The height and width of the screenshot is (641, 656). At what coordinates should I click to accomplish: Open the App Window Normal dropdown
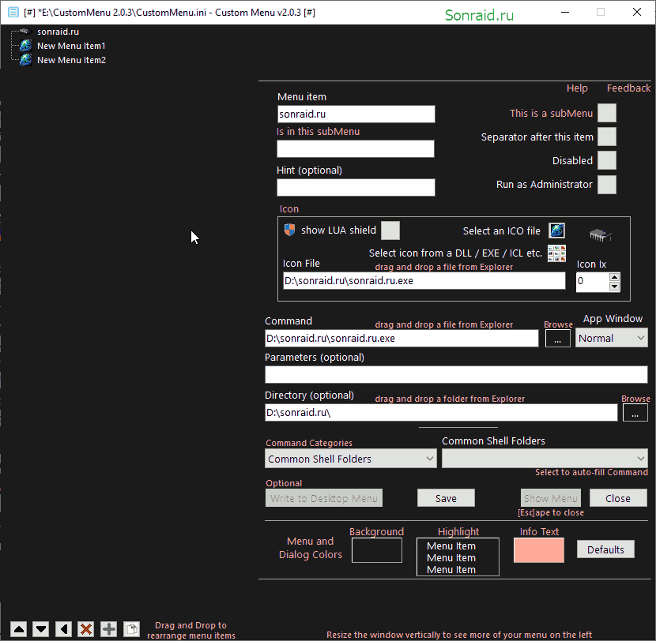(x=611, y=338)
